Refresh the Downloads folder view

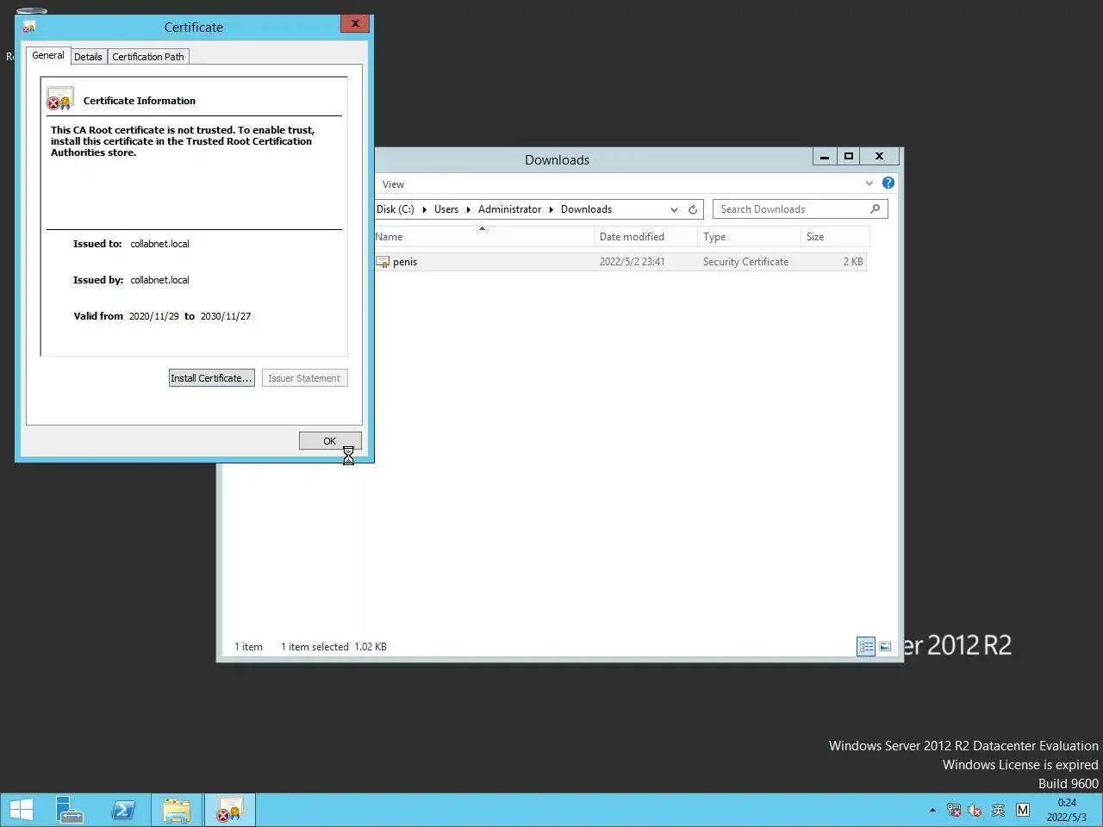tap(692, 209)
